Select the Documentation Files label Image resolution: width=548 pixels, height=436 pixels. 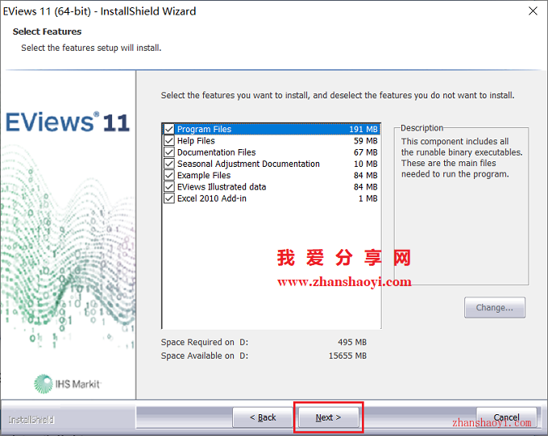click(216, 152)
